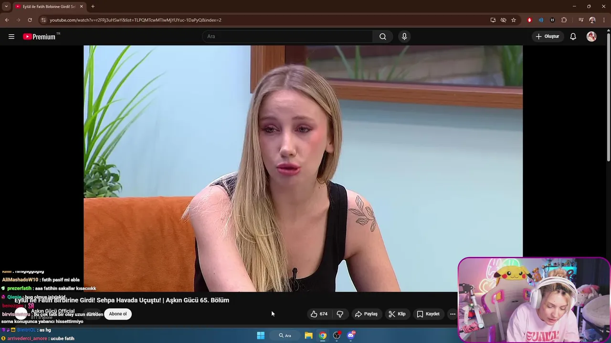611x343 pixels.
Task: Select the Eylül ile Fatih browser tab
Action: click(x=45, y=7)
